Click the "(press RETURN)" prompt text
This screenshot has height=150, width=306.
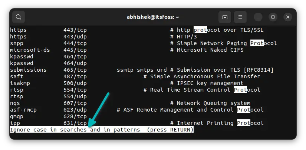point(170,130)
